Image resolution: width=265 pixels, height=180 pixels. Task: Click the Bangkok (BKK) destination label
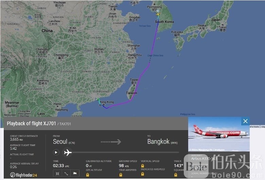coord(162,142)
